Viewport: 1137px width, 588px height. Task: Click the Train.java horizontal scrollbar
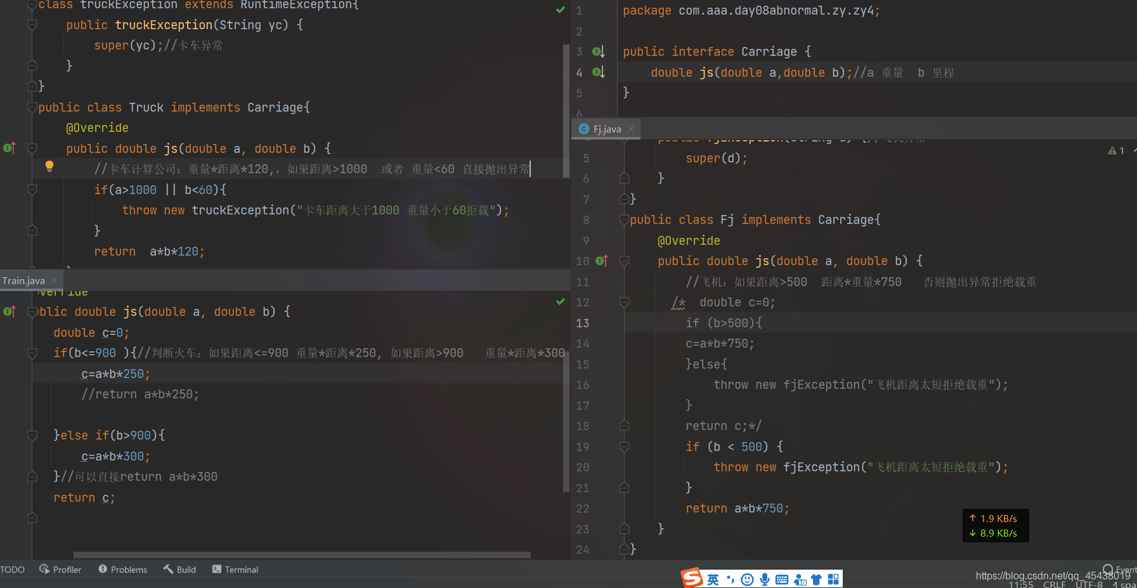pyautogui.click(x=302, y=554)
